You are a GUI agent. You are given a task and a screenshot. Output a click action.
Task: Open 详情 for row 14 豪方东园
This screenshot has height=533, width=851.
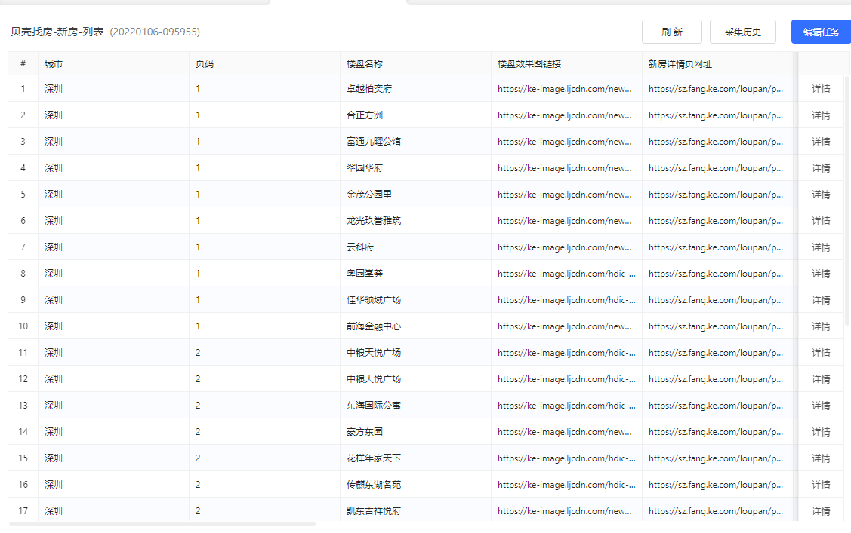pos(821,432)
